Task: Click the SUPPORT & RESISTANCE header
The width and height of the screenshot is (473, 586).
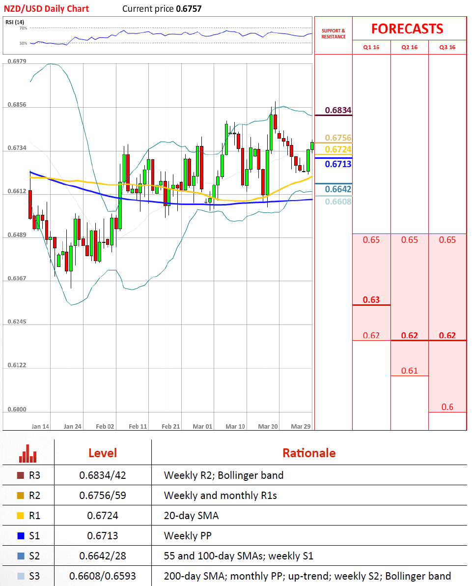Action: 334,33
